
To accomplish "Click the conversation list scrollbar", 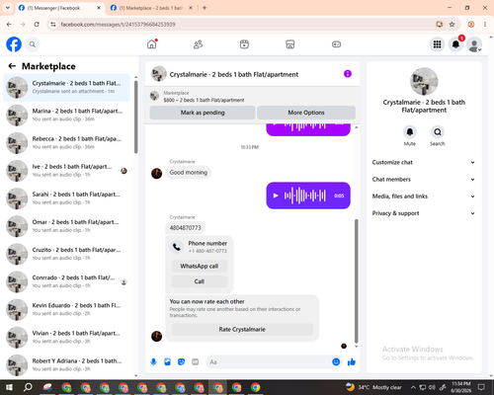I will tap(136, 117).
